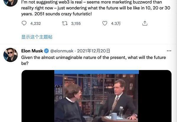Open the share menu for the tweet
Viewport: 177px width, 122px height.
tap(145, 23)
